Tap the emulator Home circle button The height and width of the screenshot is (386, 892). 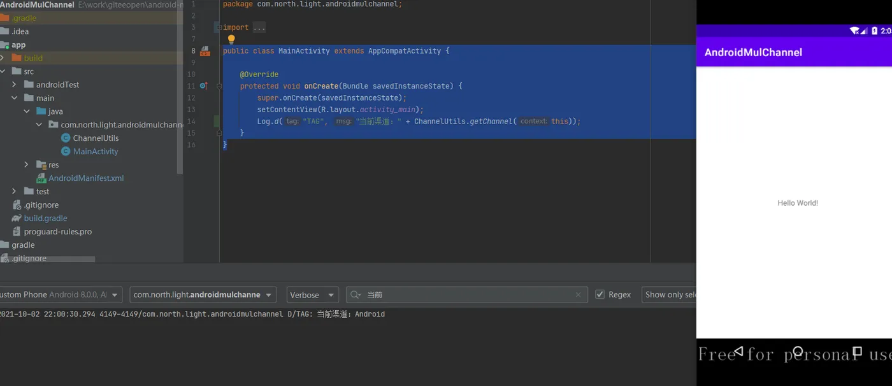pyautogui.click(x=798, y=352)
